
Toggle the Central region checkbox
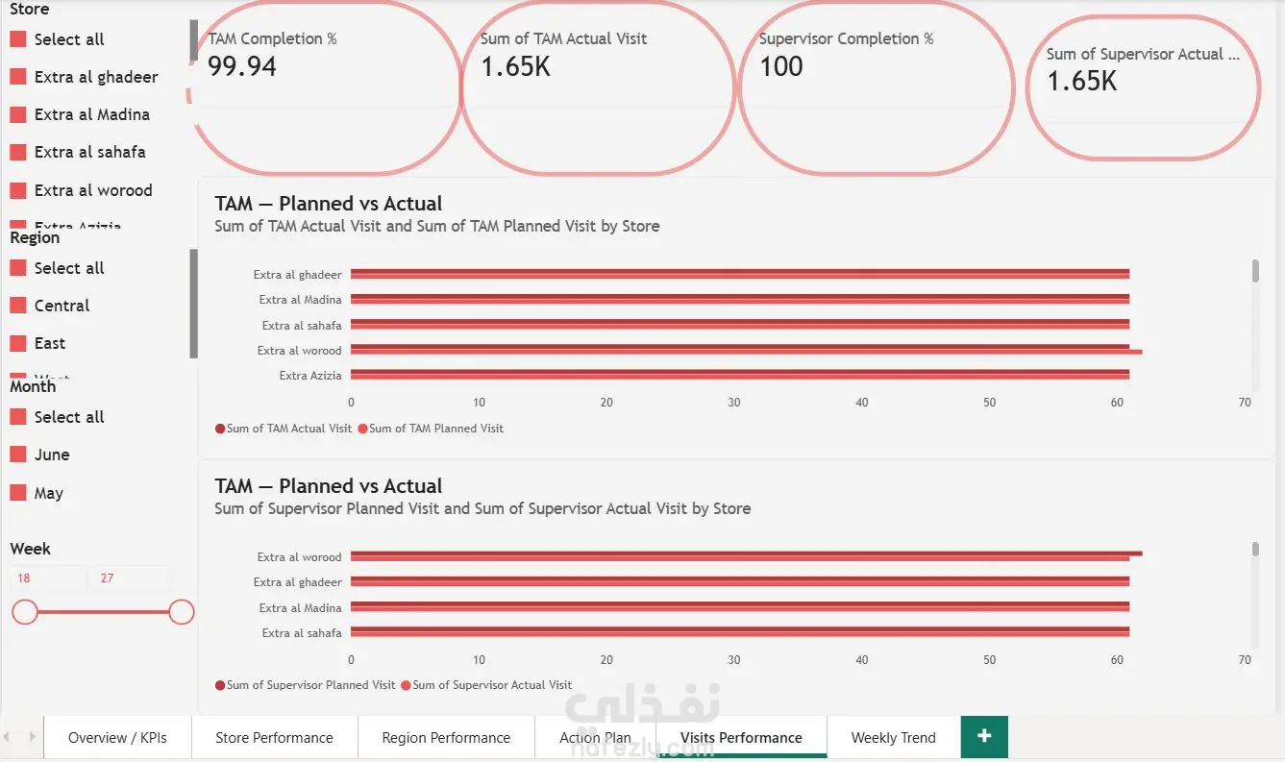[x=17, y=306]
